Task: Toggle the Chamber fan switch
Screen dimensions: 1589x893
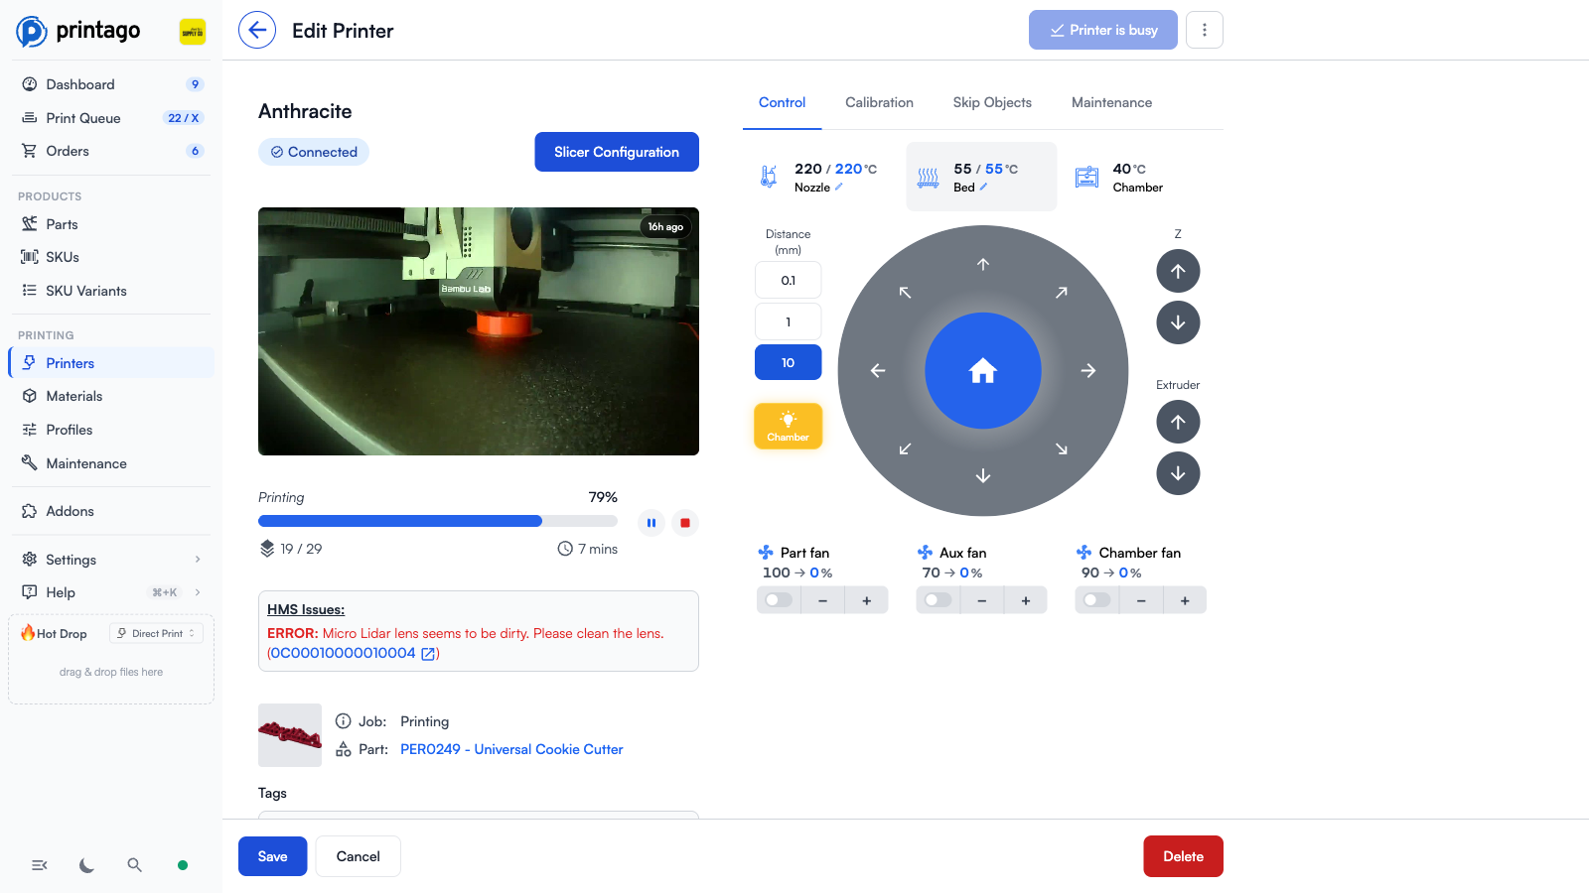Action: (1096, 600)
